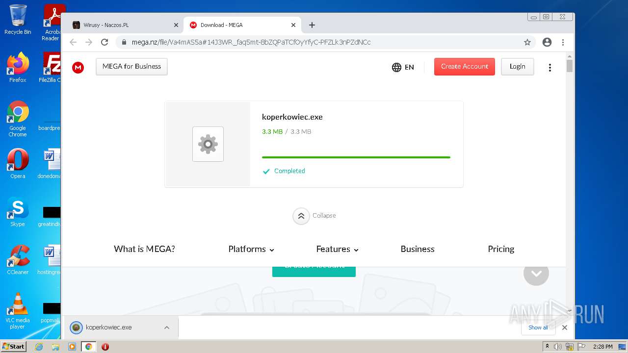
Task: Click the koperkowiec.exe gear file icon
Action: [208, 144]
